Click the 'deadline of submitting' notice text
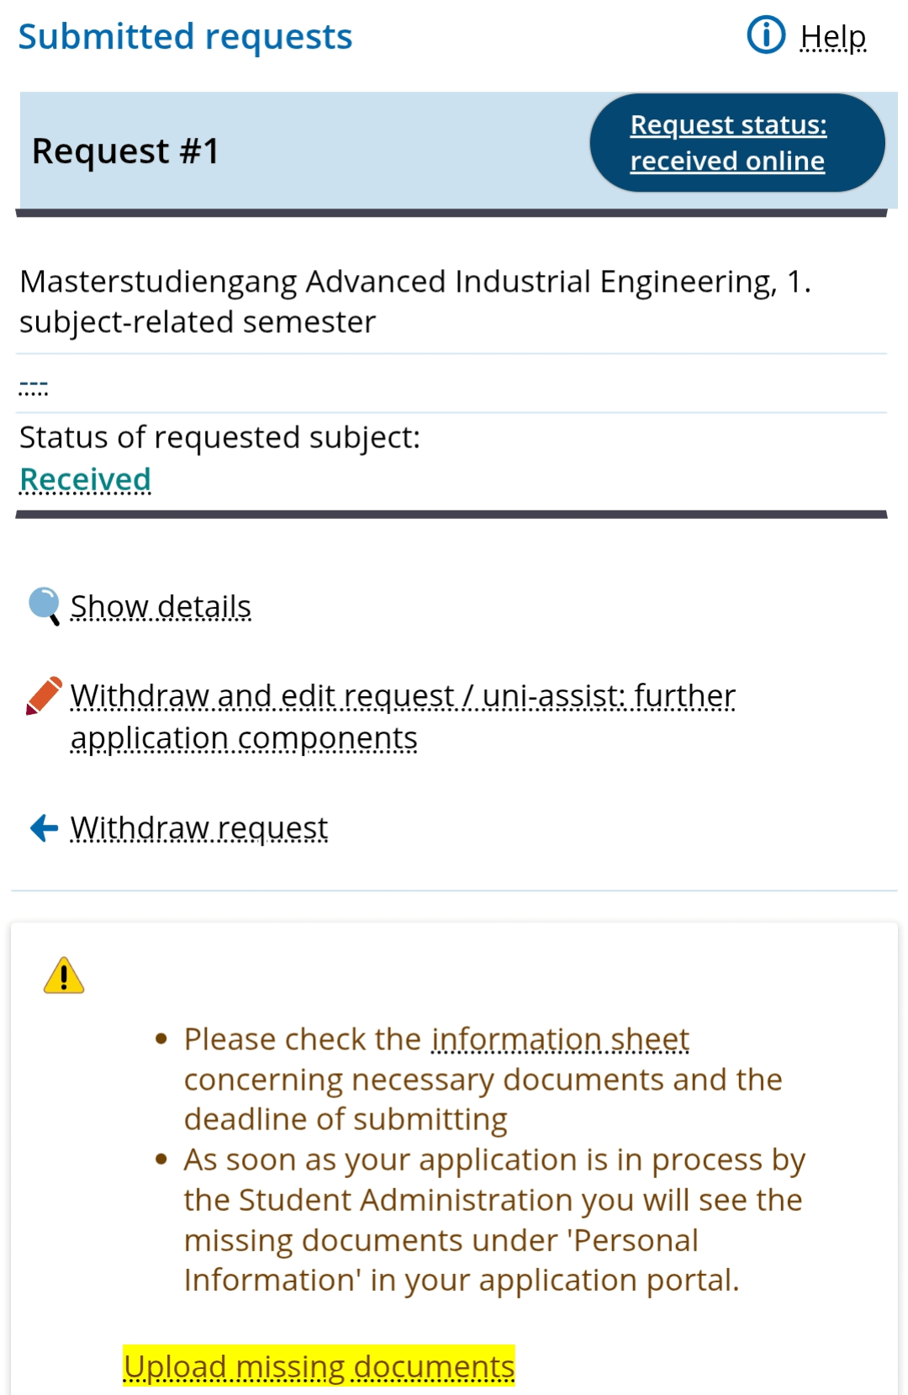This screenshot has height=1395, width=908. pos(346,1119)
